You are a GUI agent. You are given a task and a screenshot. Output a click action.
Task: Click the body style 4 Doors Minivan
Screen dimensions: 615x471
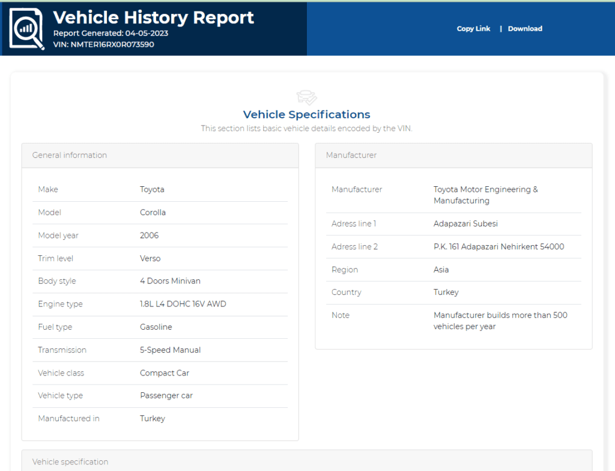[x=170, y=281]
